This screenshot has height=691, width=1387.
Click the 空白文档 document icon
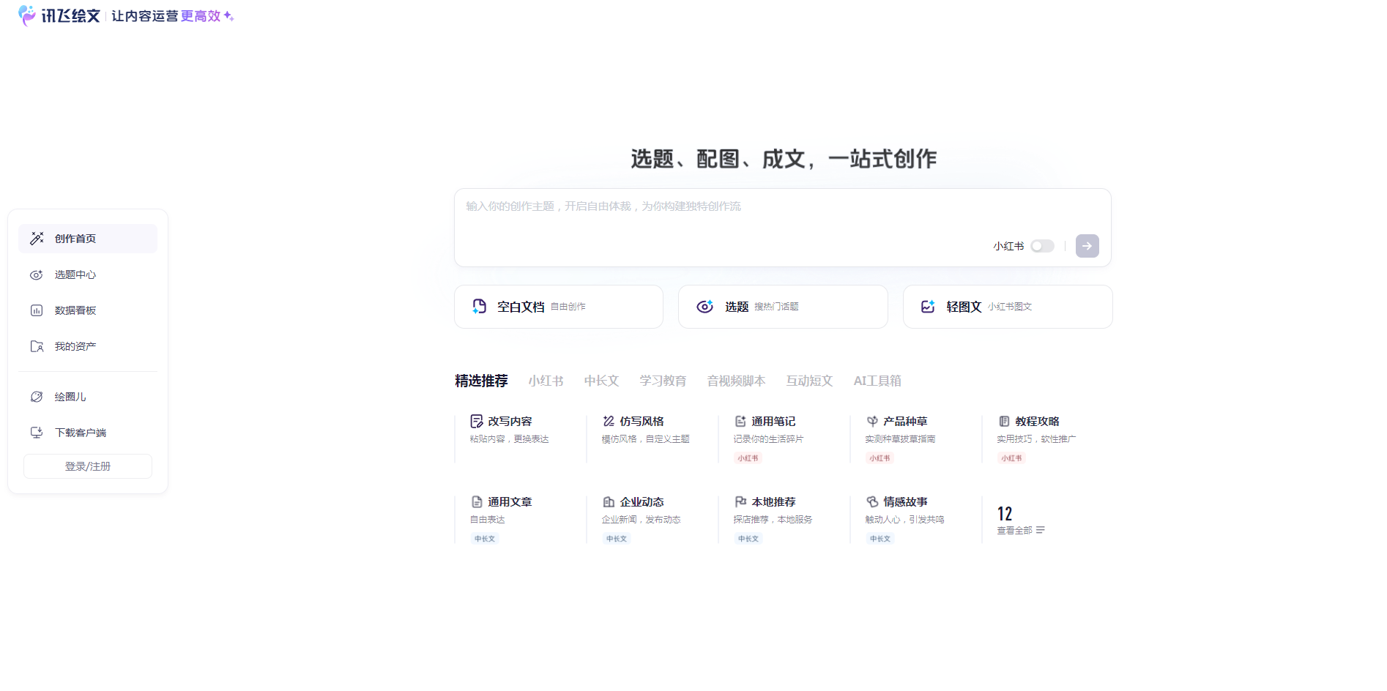480,306
